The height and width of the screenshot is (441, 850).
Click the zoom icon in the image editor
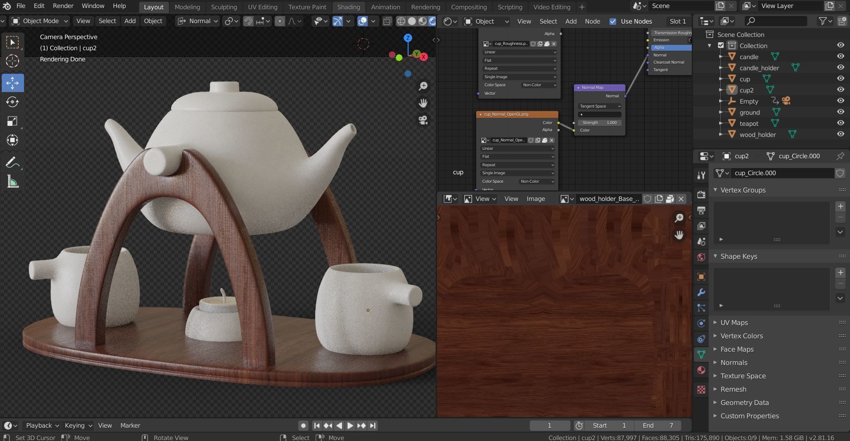(x=679, y=218)
